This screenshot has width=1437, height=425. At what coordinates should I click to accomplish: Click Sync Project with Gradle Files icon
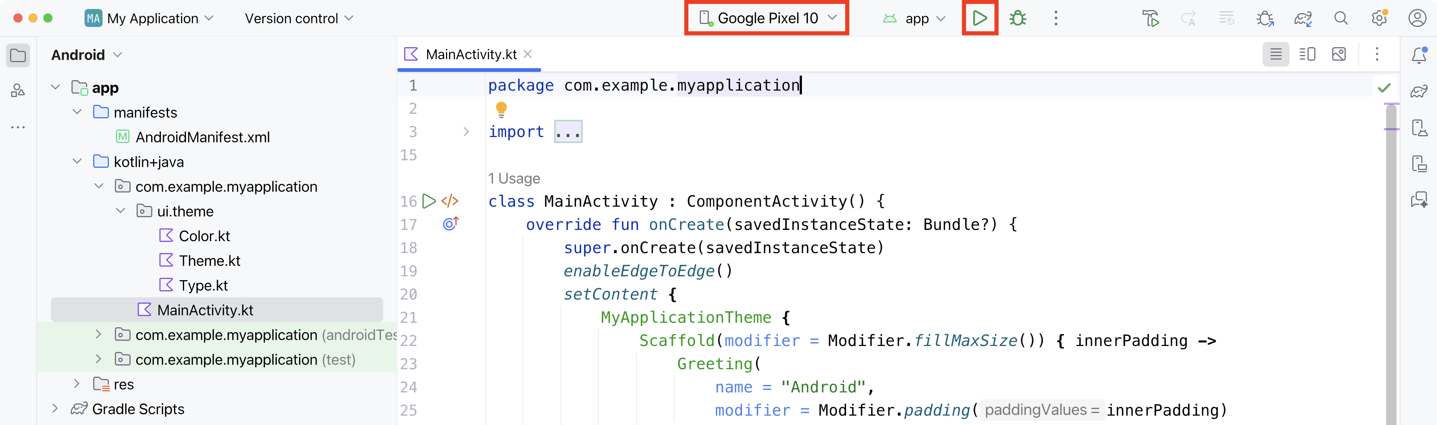[x=1303, y=18]
